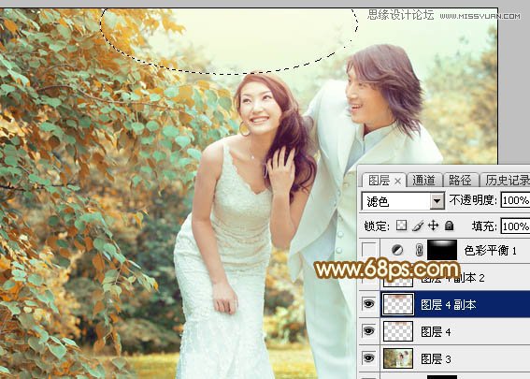Toggle lock all padlock icon

click(x=450, y=226)
